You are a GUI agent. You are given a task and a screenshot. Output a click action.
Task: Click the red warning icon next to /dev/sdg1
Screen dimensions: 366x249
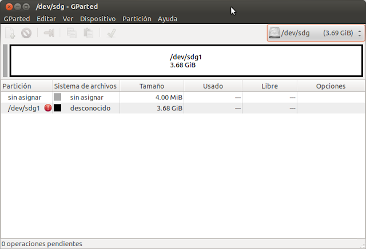click(x=48, y=108)
